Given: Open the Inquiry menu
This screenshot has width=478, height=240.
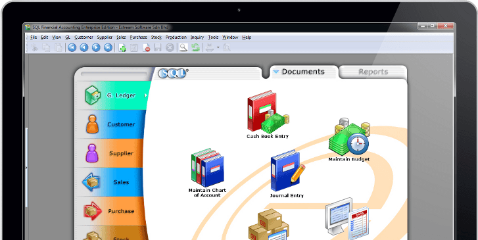Looking at the screenshot, I should pyautogui.click(x=197, y=37).
